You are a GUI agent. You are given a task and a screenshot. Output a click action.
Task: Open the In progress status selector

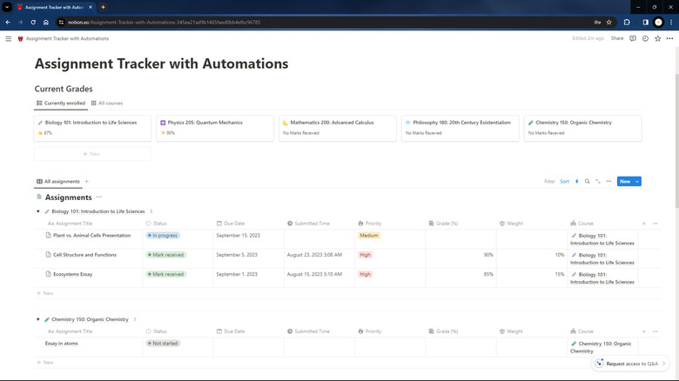tap(163, 236)
